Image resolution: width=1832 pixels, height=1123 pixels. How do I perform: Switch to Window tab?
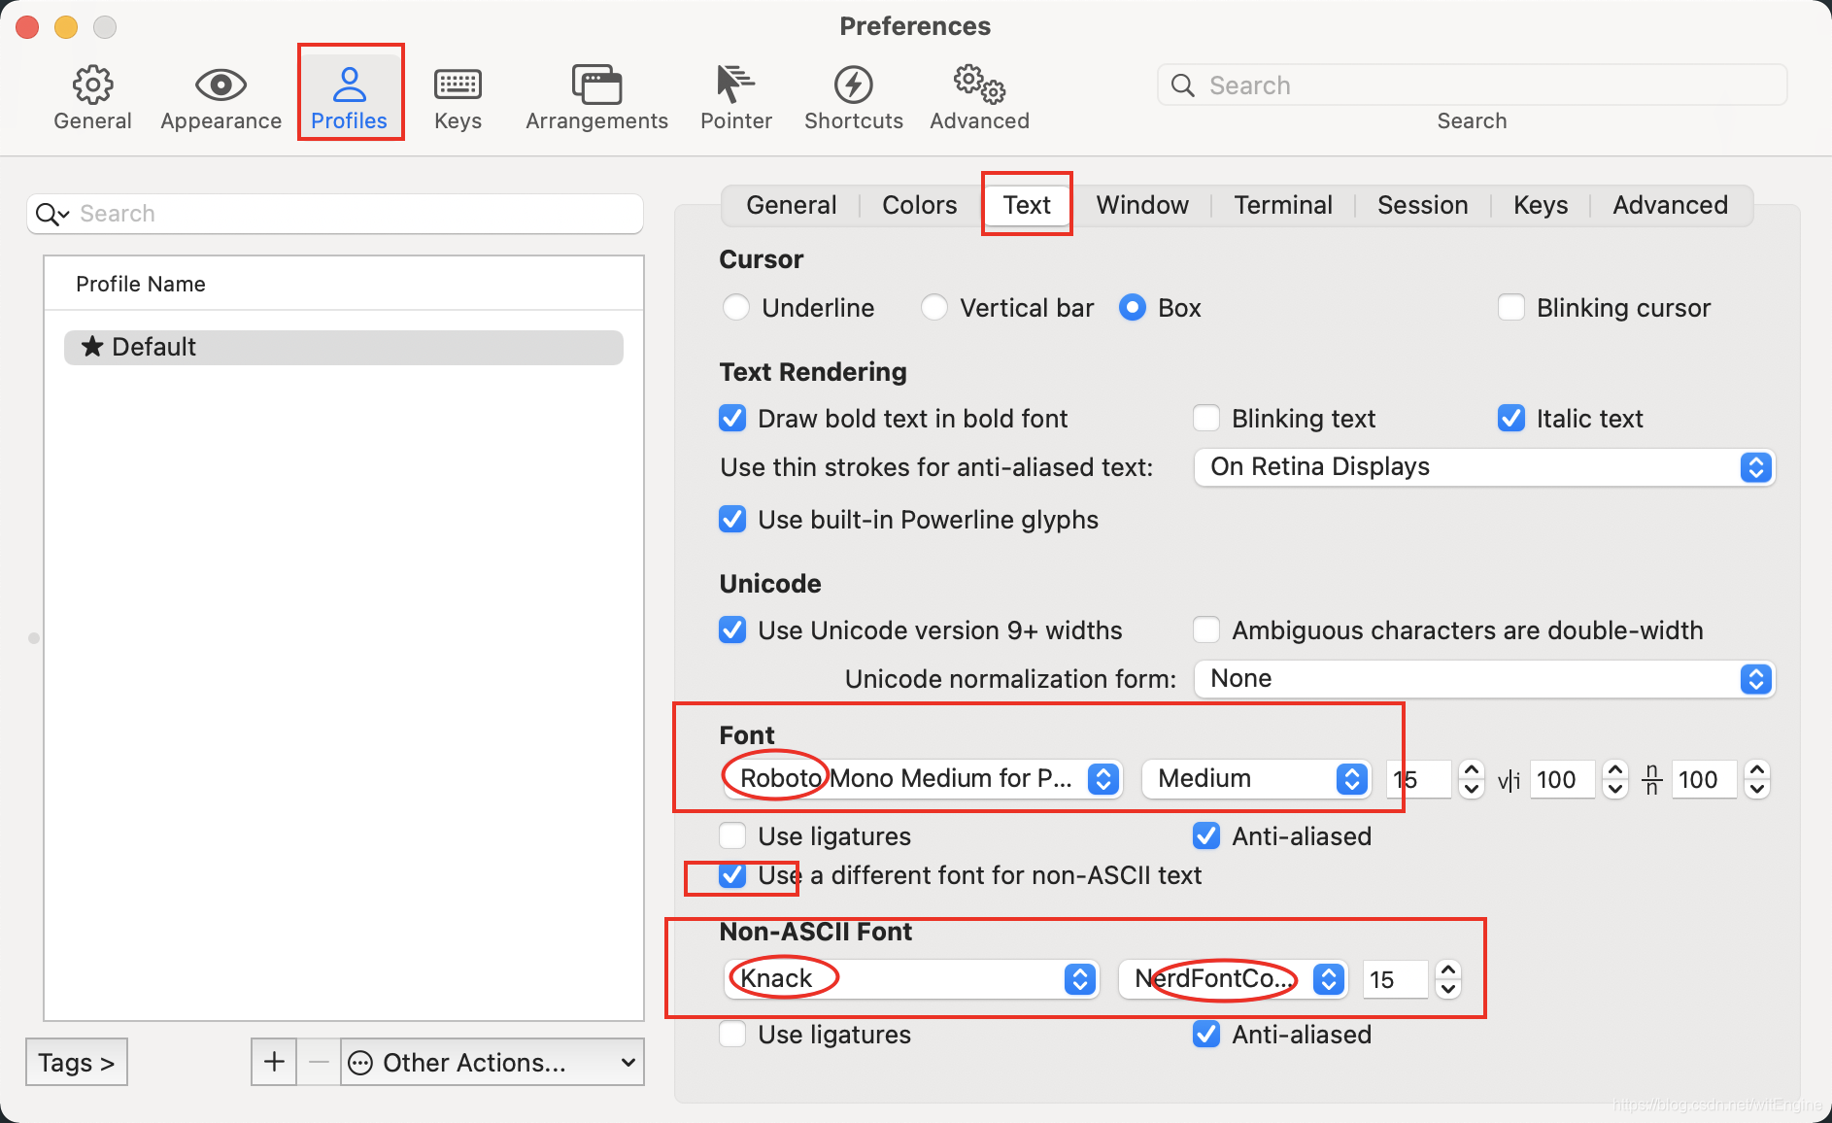[1142, 206]
